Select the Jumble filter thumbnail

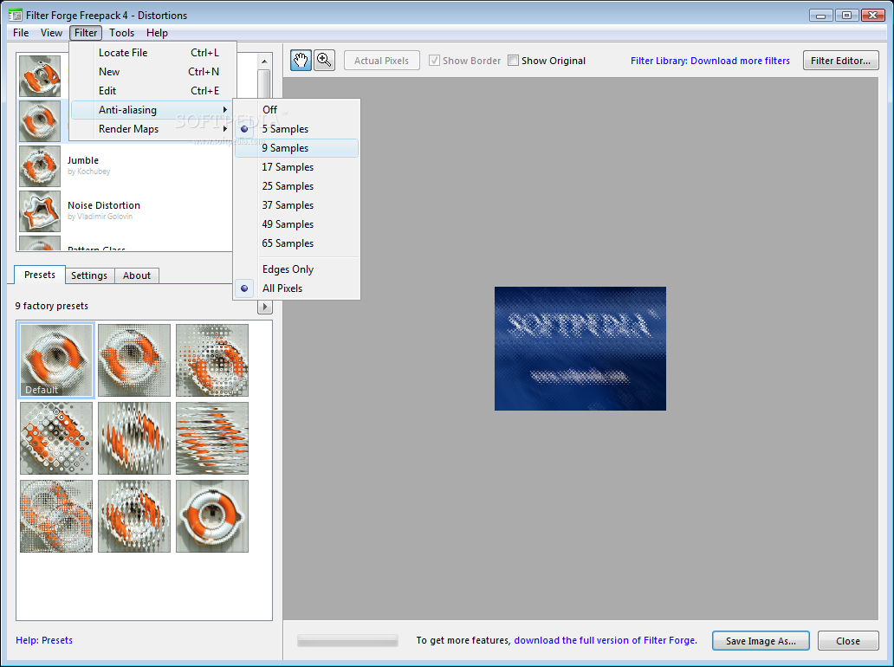point(40,166)
